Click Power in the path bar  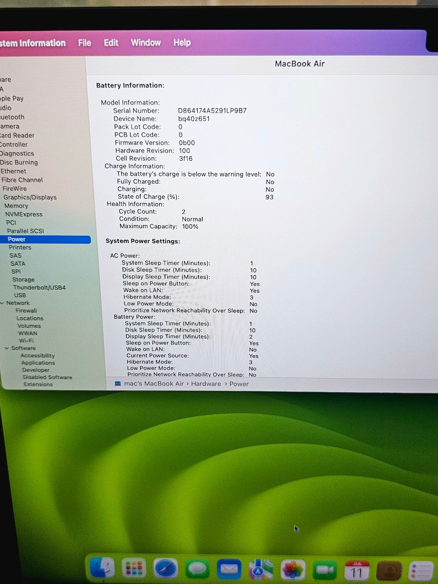coord(239,384)
